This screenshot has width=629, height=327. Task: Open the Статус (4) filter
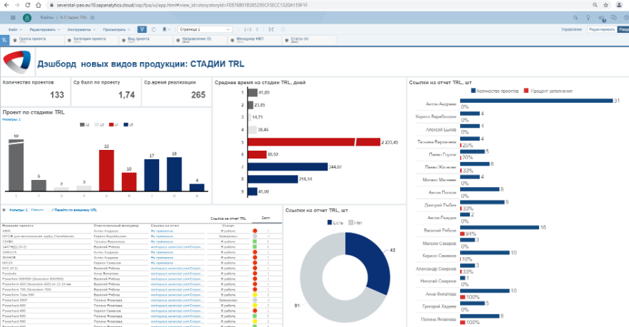coord(298,39)
